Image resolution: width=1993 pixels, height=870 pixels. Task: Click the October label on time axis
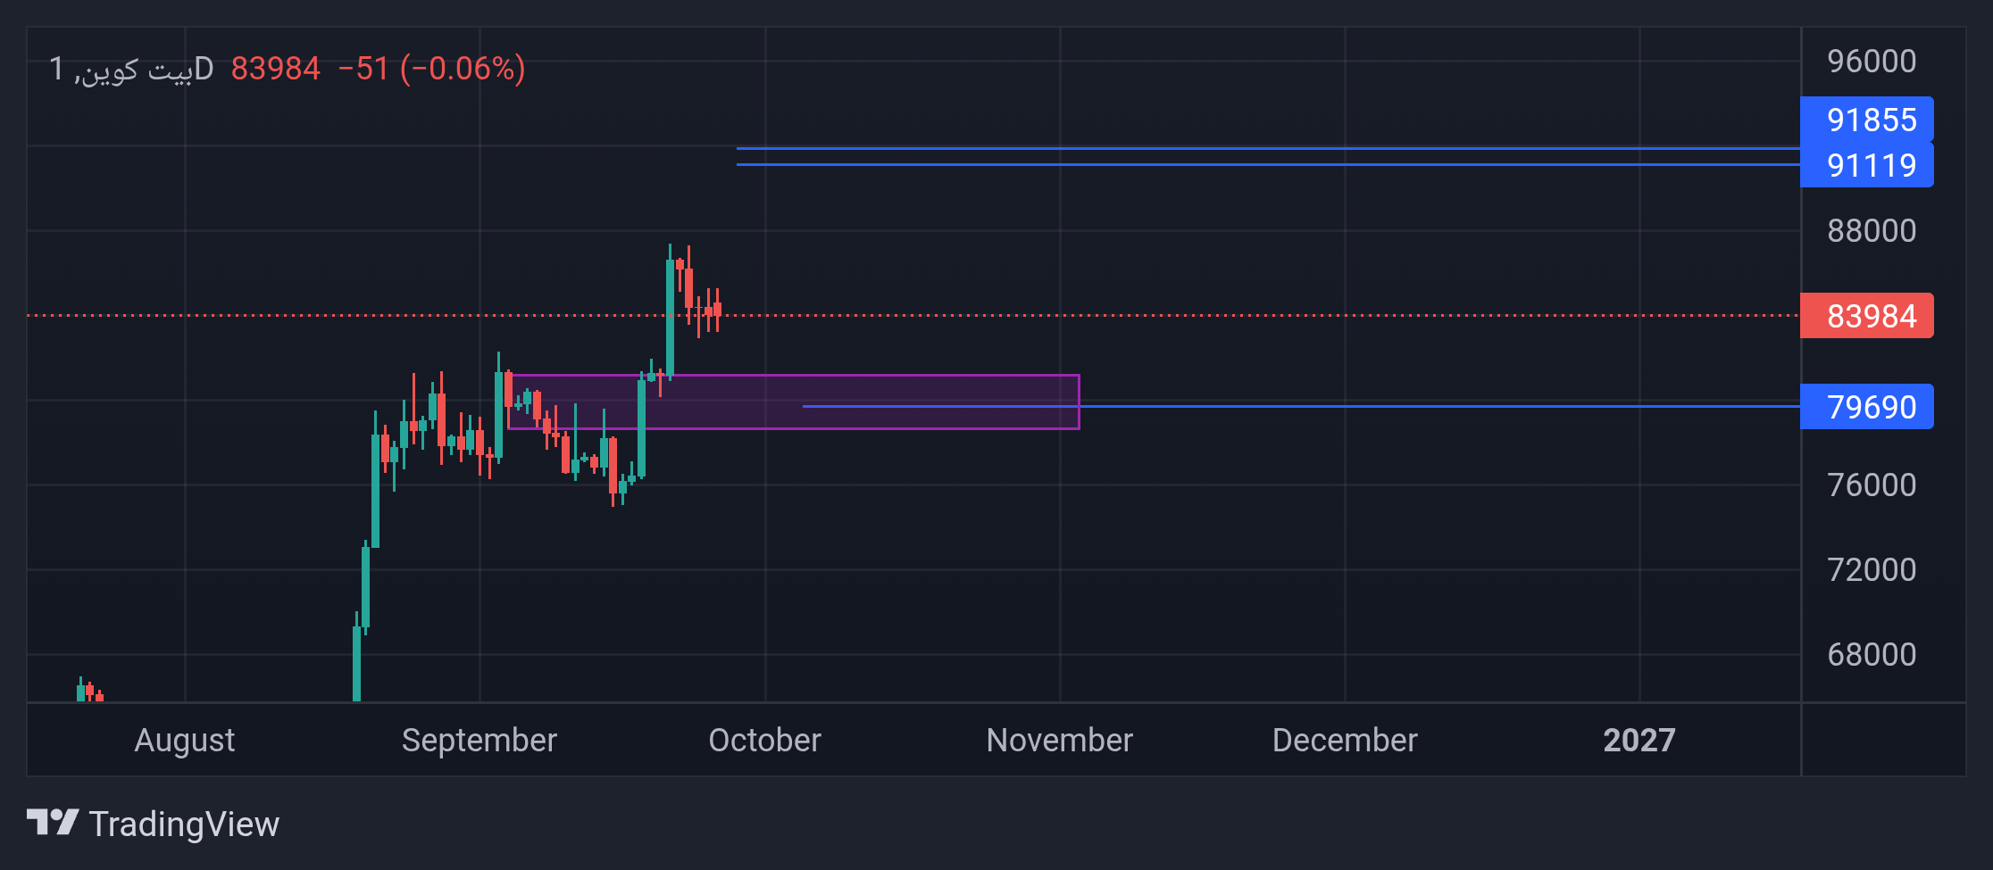click(x=764, y=740)
